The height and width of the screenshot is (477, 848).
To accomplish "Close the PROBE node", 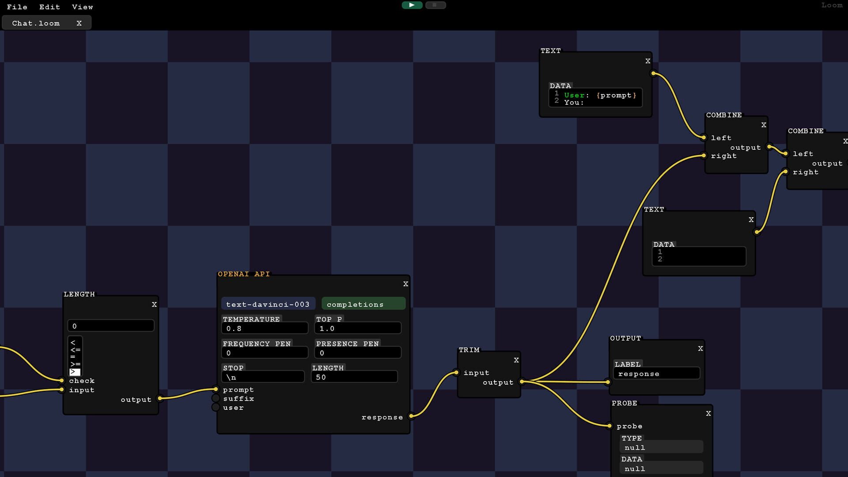I will pyautogui.click(x=708, y=413).
